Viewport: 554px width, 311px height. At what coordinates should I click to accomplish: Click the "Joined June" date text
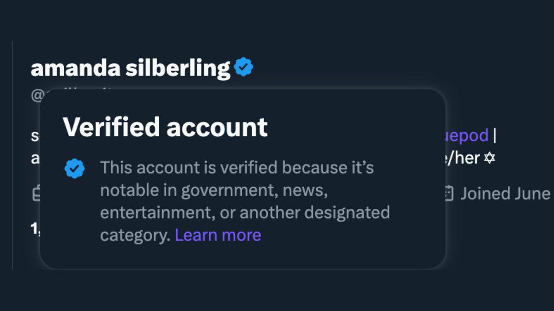pos(505,194)
